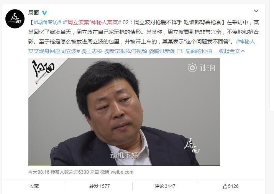The width and height of the screenshot is (274, 194).
Task: Click the 微博 weibo.com source link
Action: [x=117, y=172]
